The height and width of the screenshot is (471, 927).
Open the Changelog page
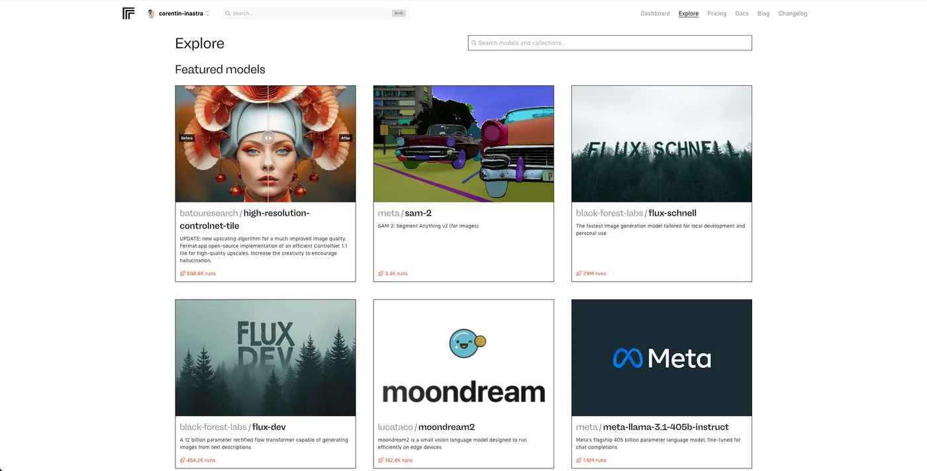pos(793,13)
